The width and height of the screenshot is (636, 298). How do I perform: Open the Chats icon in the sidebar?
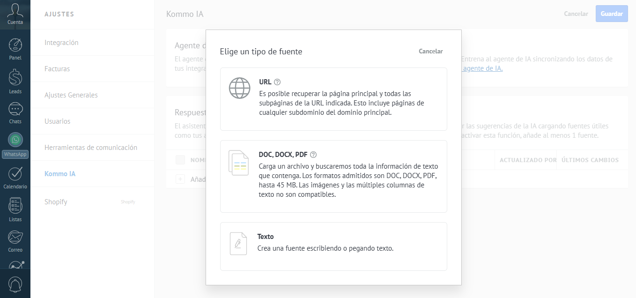click(x=15, y=109)
